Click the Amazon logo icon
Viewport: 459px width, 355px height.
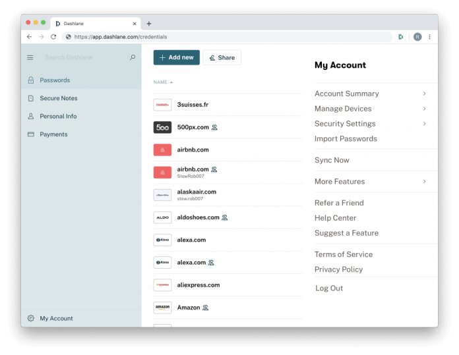[162, 308]
